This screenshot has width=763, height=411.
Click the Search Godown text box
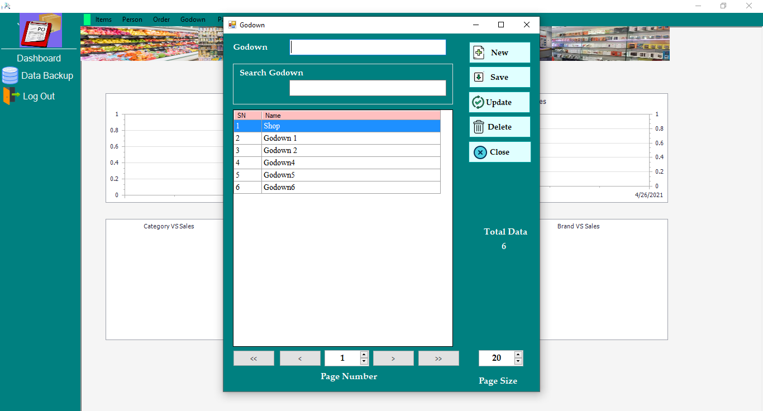[368, 88]
